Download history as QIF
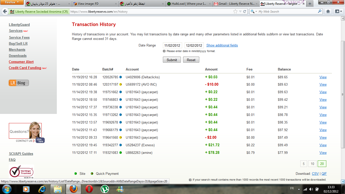The image size is (345, 194). point(324,174)
